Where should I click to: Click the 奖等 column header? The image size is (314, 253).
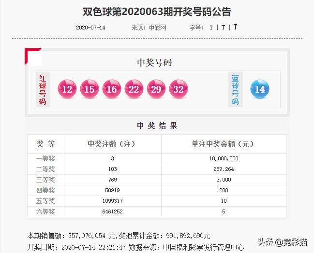click(x=45, y=144)
